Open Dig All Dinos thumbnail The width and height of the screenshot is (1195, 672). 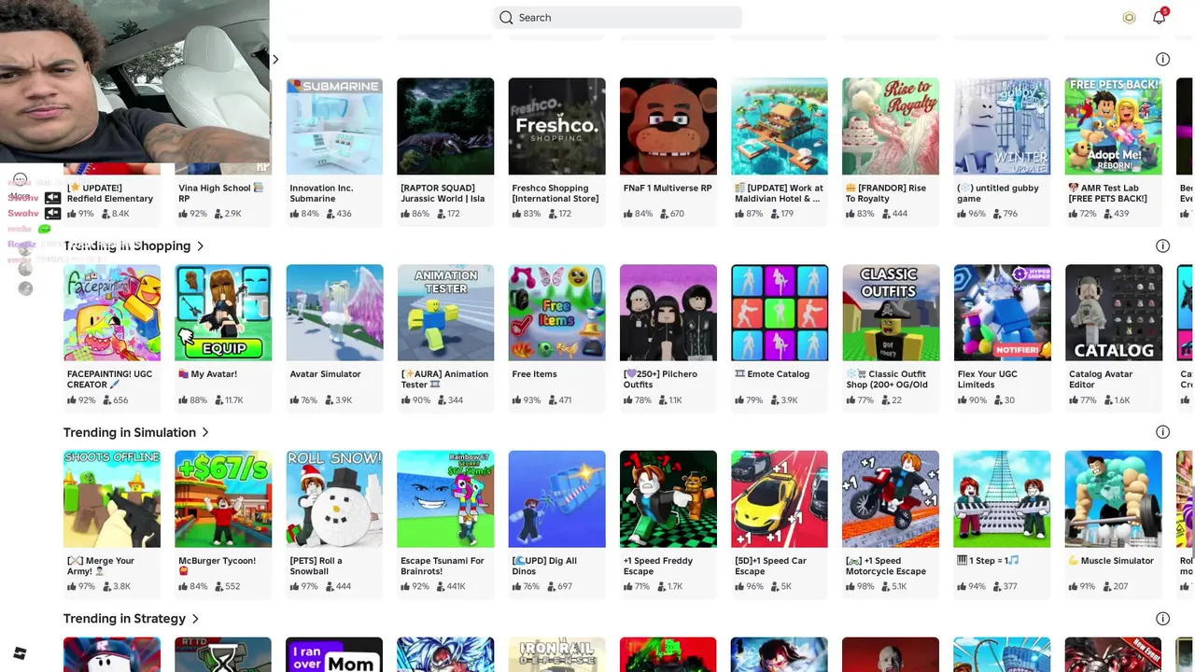(556, 499)
